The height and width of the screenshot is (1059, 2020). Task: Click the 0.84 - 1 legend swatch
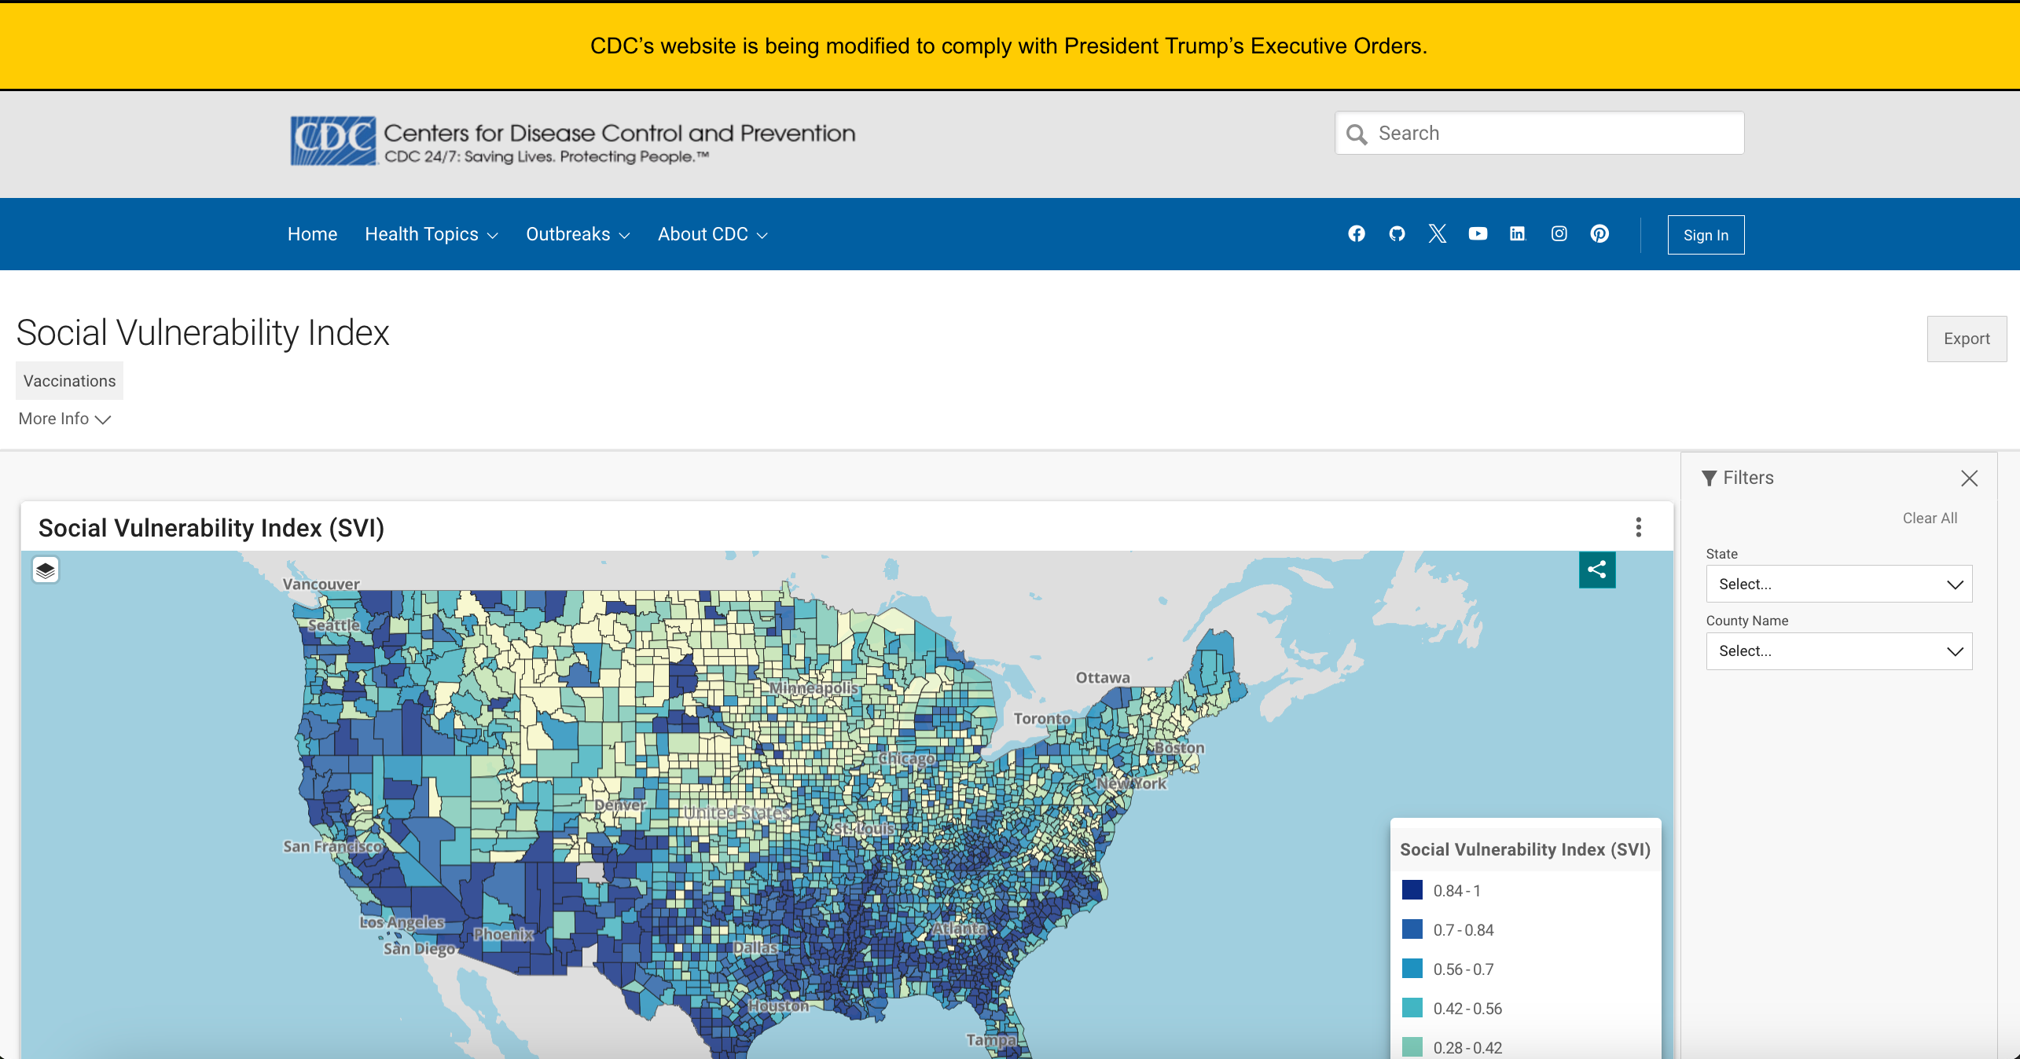1412,890
